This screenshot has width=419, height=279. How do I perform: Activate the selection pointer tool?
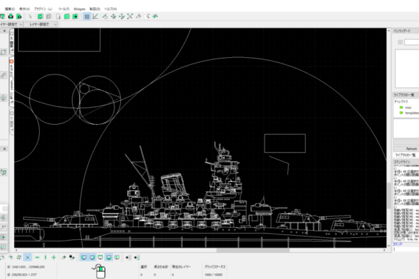pyautogui.click(x=30, y=17)
